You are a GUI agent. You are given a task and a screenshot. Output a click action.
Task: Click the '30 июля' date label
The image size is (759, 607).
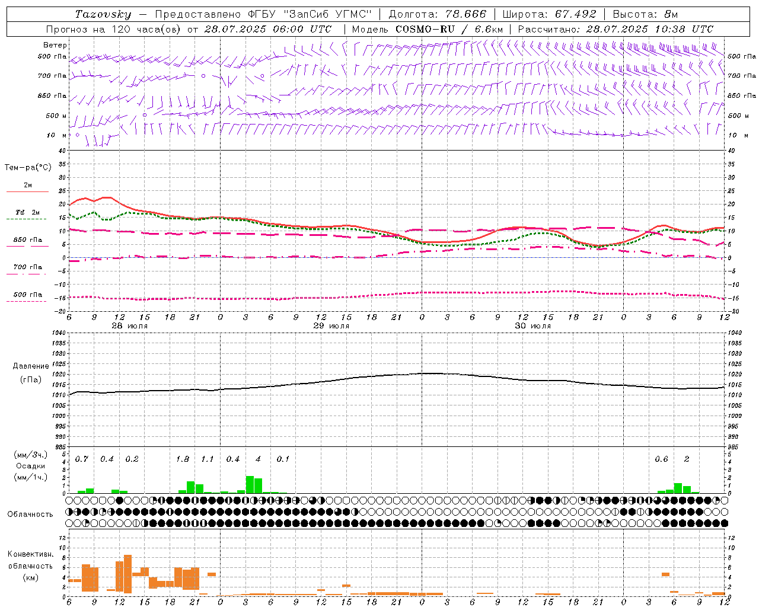tap(532, 326)
